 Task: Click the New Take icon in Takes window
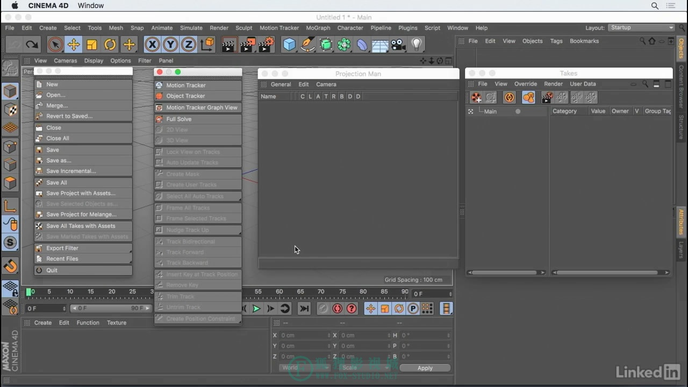pos(476,97)
